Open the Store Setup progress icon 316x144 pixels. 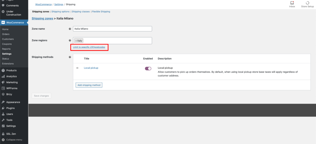308,3
